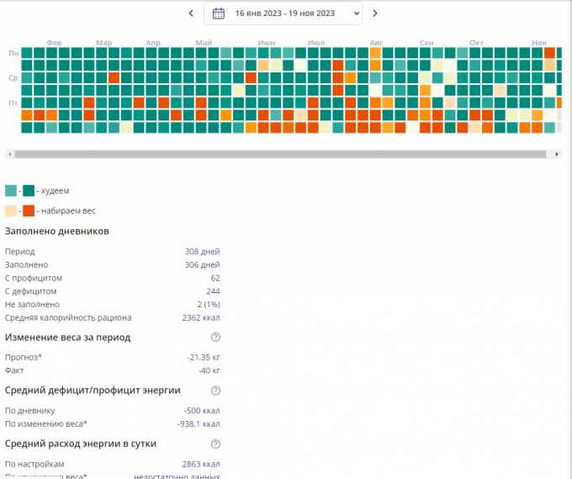The height and width of the screenshot is (479, 572).
Task: Click the heatmap scrollbar left arrow
Action: click(9, 155)
